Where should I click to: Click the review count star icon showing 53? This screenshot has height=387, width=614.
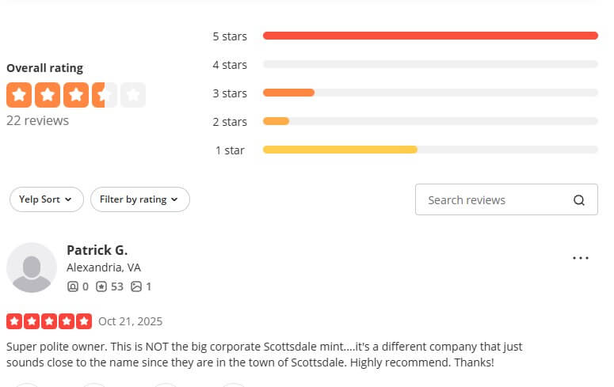point(101,286)
